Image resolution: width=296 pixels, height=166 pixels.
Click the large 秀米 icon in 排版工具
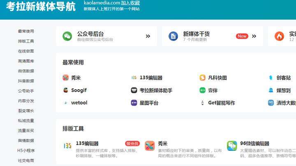150,146
